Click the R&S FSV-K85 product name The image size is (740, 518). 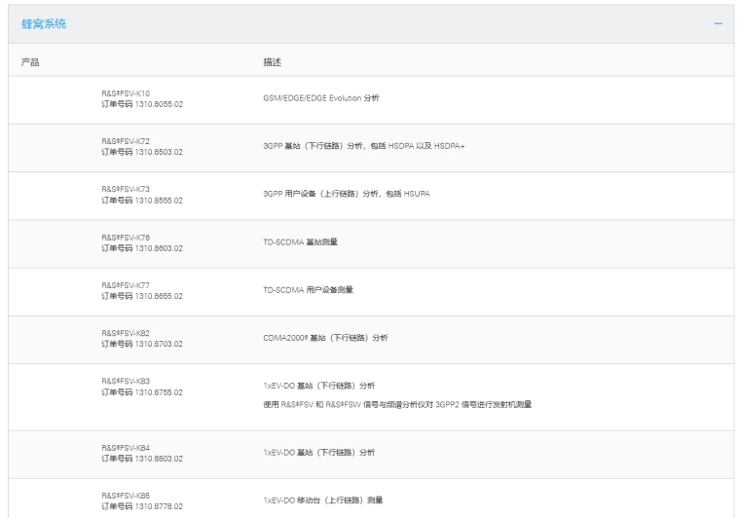tap(126, 495)
